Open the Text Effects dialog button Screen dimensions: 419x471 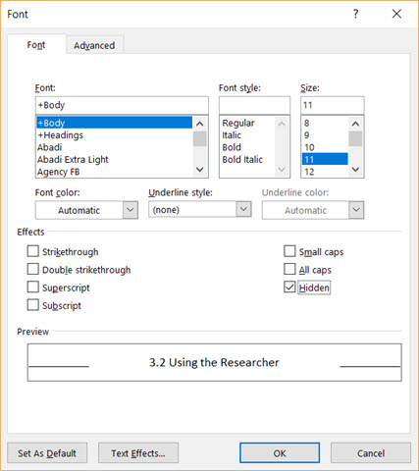pos(138,453)
